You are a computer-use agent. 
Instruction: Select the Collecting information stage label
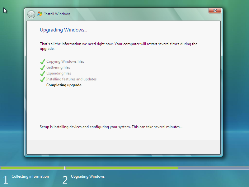[x=30, y=176]
